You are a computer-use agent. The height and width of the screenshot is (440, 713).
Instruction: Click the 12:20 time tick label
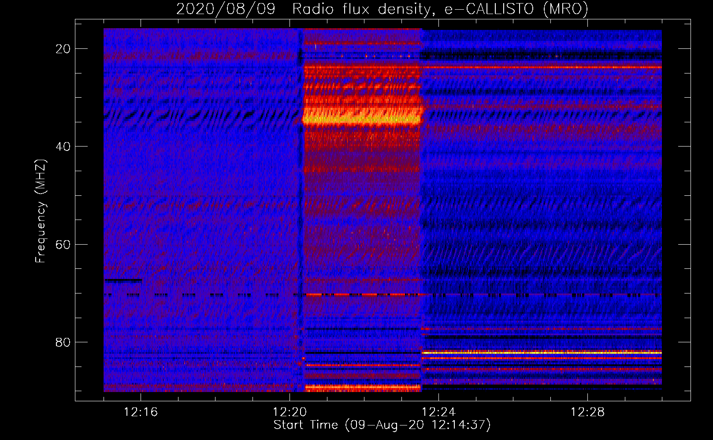point(290,412)
